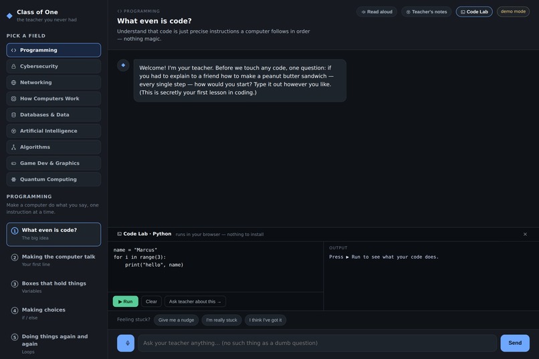Click the demo mode badge

click(513, 11)
